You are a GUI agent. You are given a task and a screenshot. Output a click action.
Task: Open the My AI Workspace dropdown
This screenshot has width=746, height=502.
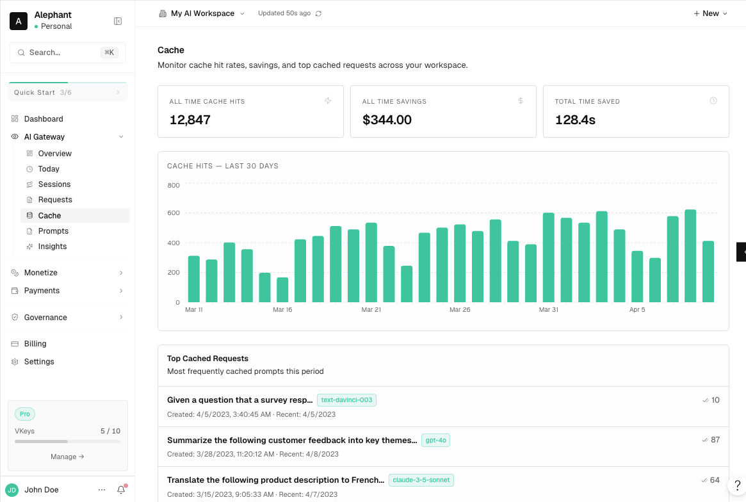tap(202, 13)
